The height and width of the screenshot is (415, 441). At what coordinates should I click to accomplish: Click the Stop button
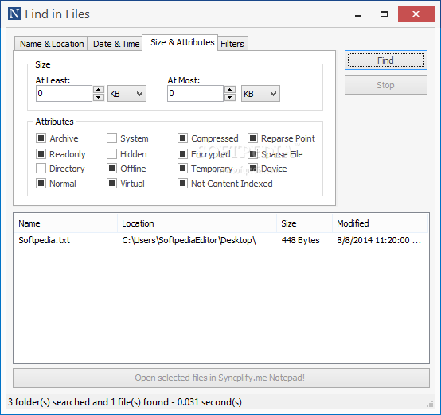tap(385, 85)
